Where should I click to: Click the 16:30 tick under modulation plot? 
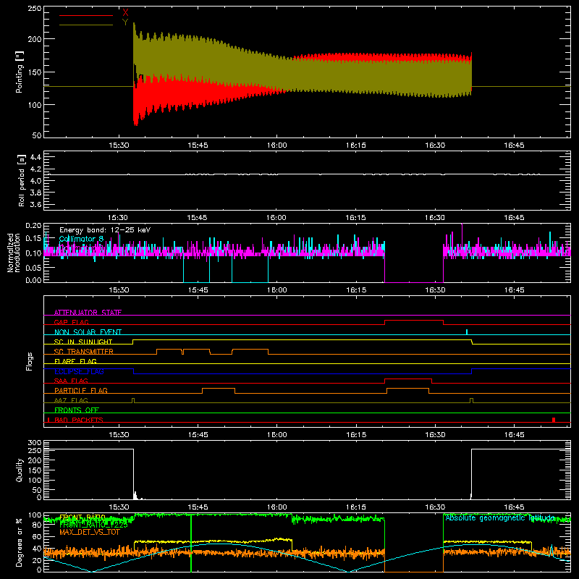pyautogui.click(x=435, y=290)
